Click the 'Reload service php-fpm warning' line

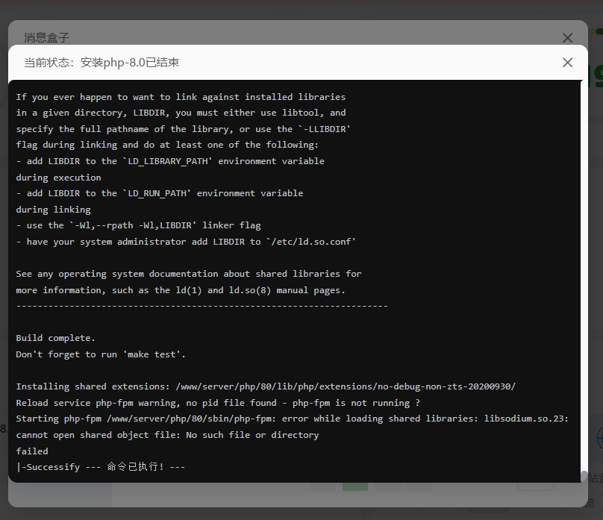coord(218,402)
